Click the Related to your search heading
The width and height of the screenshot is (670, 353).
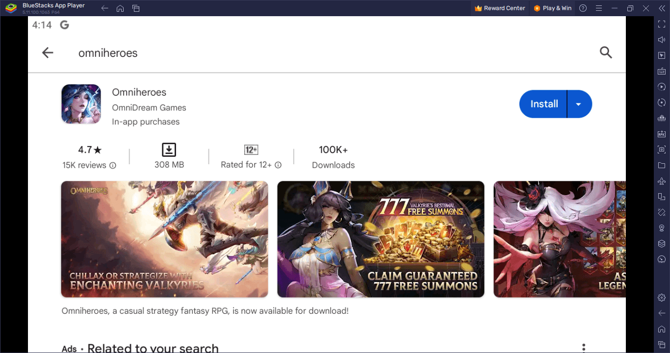(x=153, y=349)
